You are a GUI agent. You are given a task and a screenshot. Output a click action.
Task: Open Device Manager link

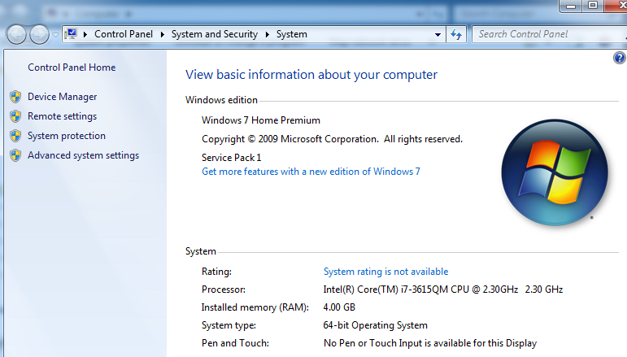[x=63, y=97]
